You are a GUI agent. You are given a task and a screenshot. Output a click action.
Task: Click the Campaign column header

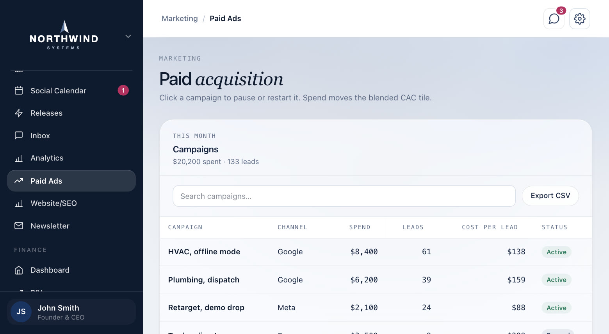click(185, 227)
